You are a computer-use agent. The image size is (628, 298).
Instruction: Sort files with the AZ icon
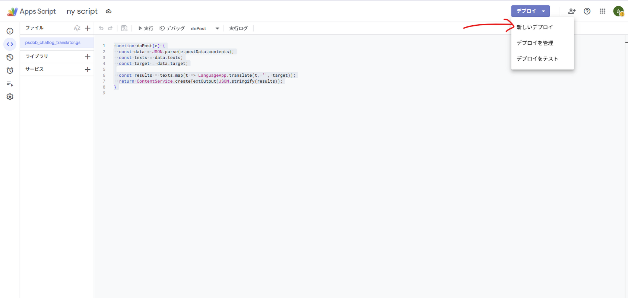click(77, 28)
